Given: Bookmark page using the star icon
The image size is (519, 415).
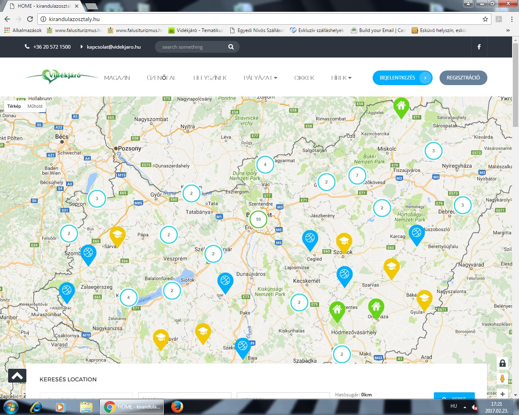Looking at the screenshot, I should [485, 19].
